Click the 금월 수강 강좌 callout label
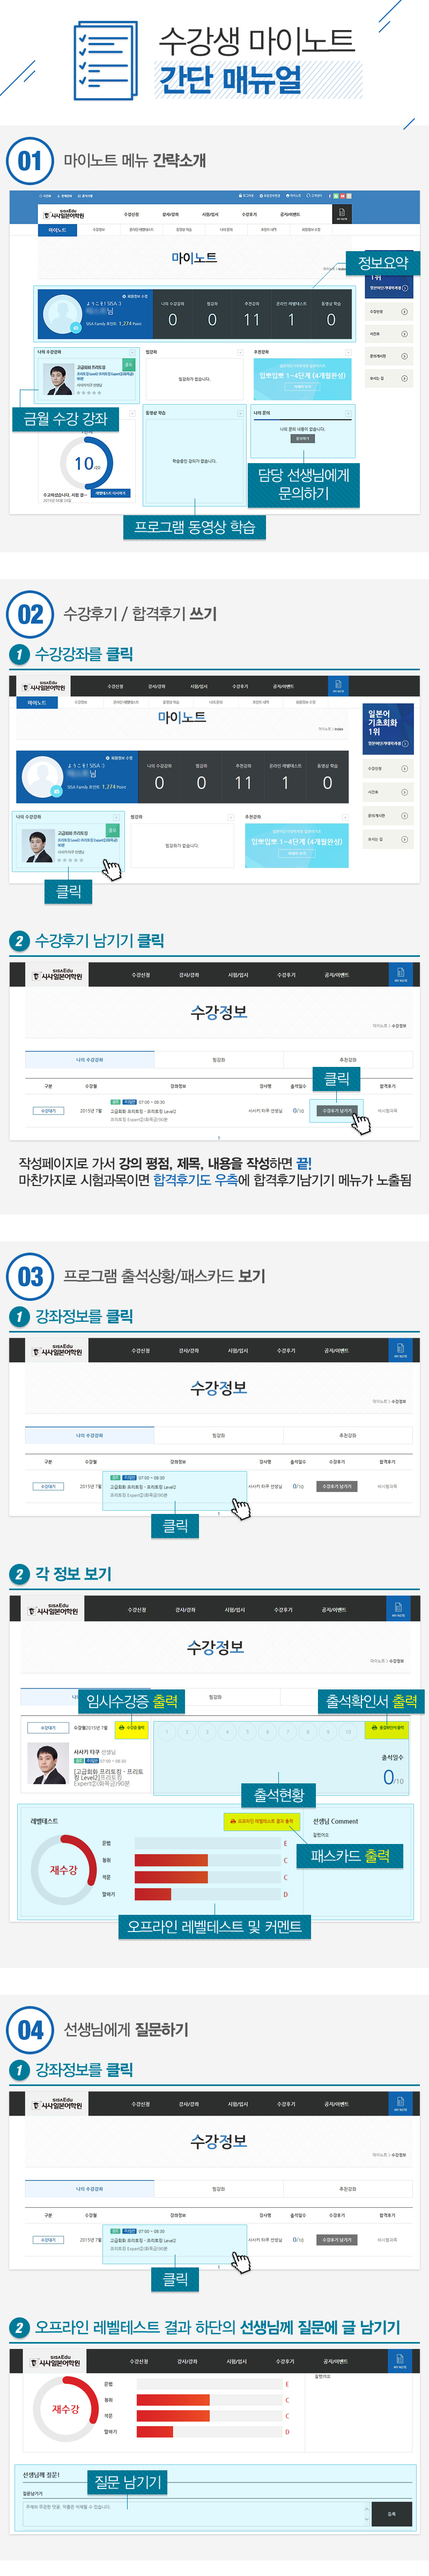This screenshot has height=2576, width=429. (x=65, y=419)
